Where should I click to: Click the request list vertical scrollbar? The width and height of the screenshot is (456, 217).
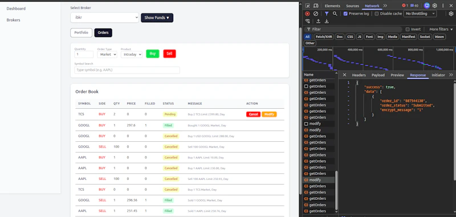pyautogui.click(x=336, y=190)
